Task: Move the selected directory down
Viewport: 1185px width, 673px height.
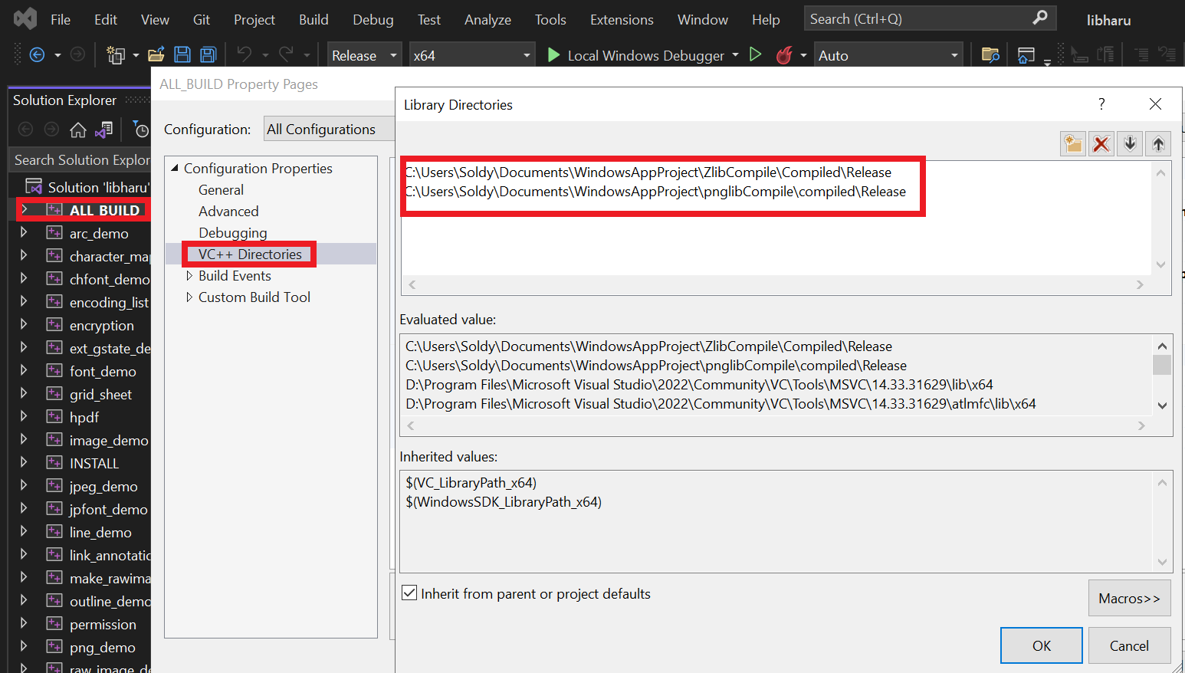Action: (x=1129, y=143)
